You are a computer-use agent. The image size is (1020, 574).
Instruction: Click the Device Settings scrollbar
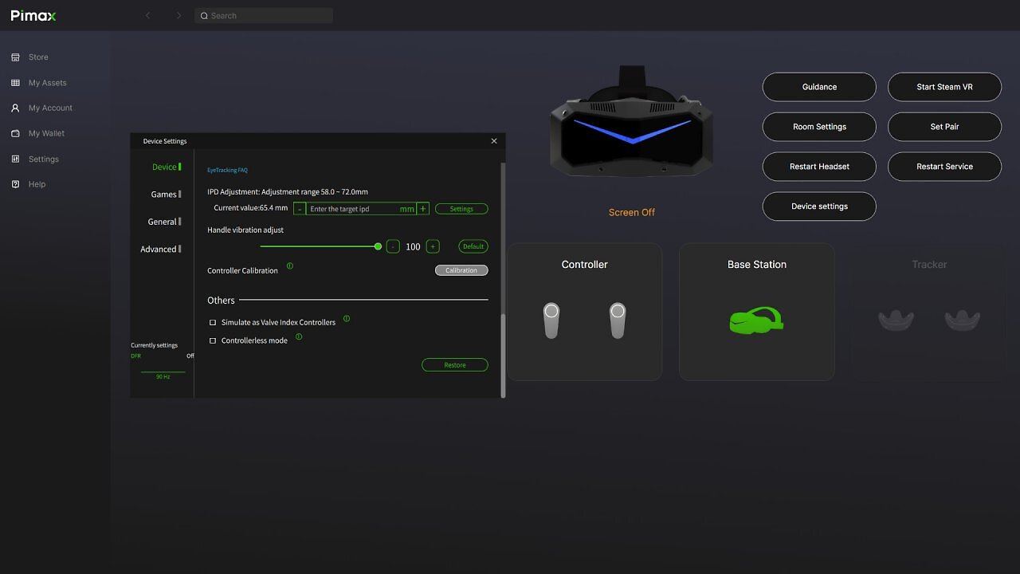coord(503,355)
